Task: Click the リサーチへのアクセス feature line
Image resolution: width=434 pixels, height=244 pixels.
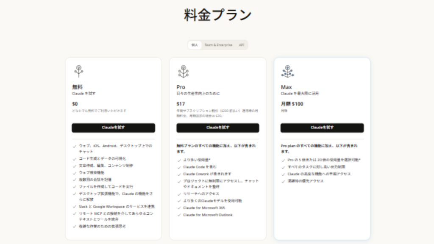Action: (201, 194)
